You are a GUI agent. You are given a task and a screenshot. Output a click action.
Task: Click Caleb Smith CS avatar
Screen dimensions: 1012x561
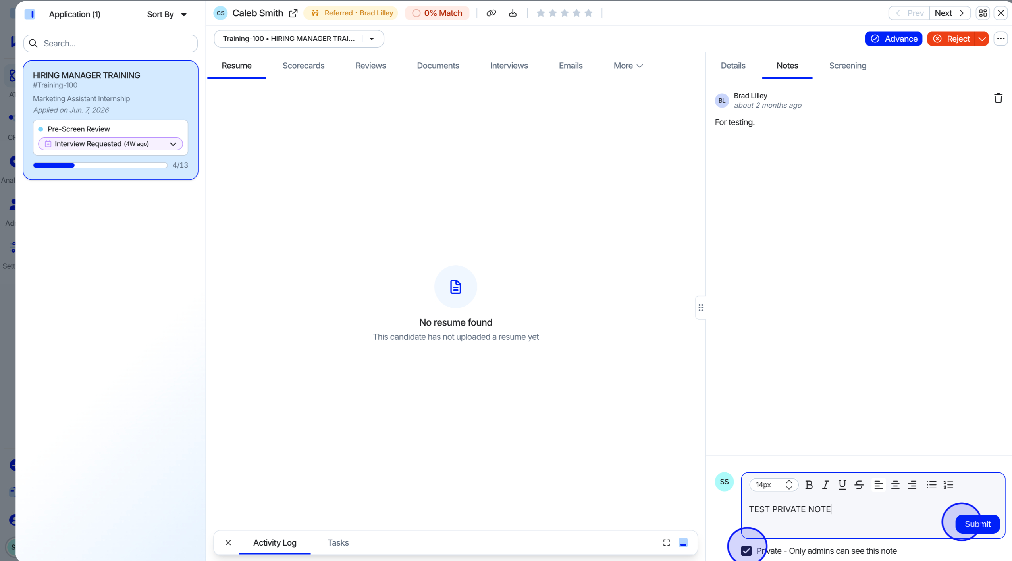point(220,13)
